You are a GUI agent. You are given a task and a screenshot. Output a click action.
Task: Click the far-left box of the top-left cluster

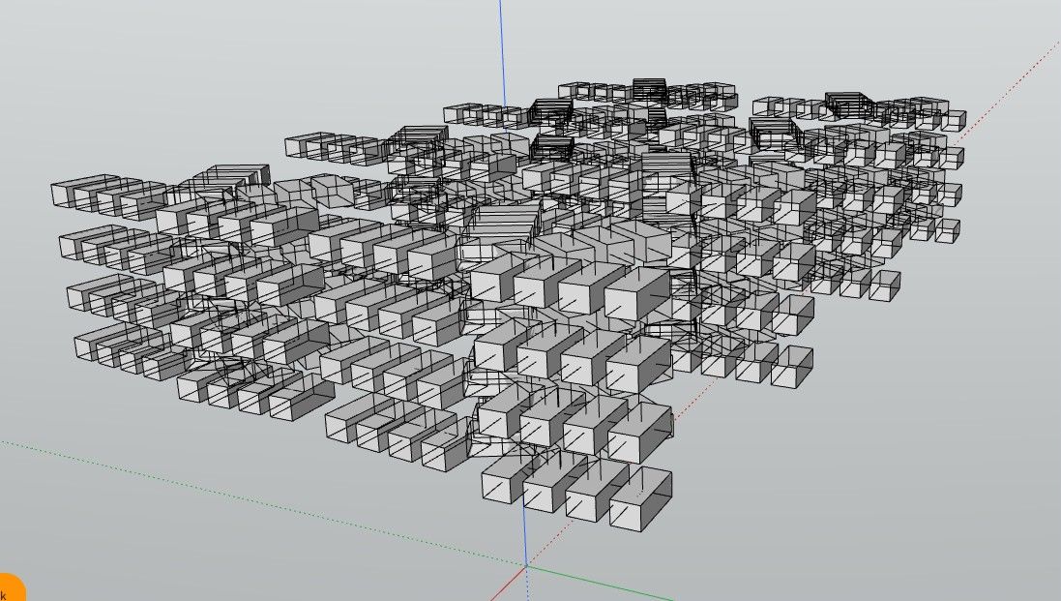click(x=75, y=191)
